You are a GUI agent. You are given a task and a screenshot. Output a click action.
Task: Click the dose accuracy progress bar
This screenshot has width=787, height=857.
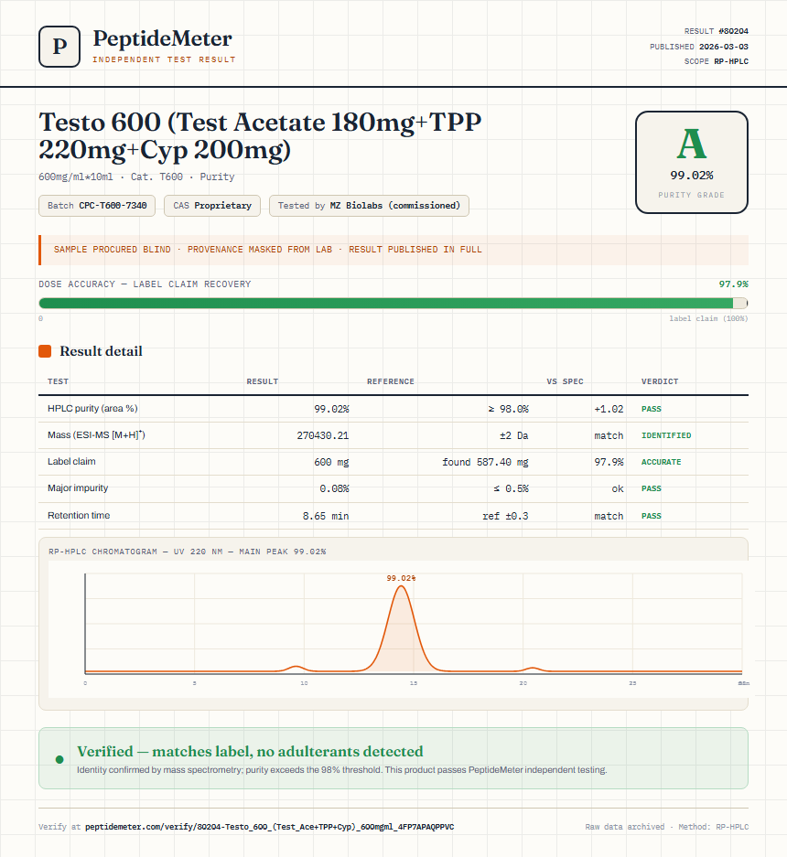tap(393, 304)
